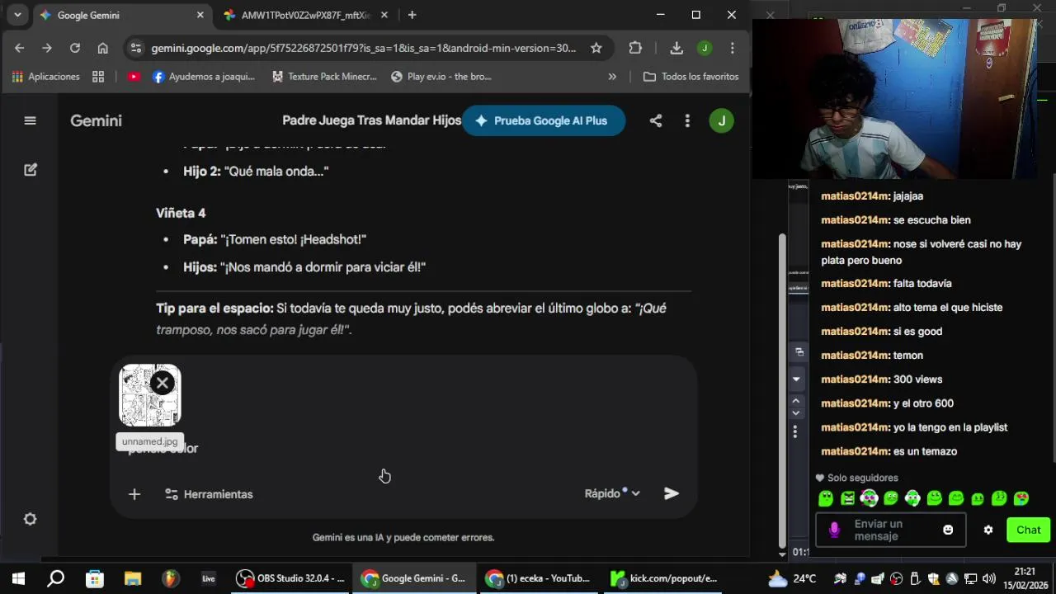1056x594 pixels.
Task: Open Todos los favoritos folder
Action: click(x=691, y=77)
